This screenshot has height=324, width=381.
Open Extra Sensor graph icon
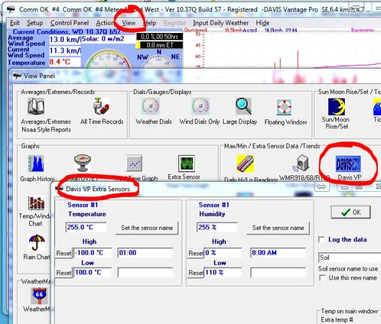tap(186, 163)
